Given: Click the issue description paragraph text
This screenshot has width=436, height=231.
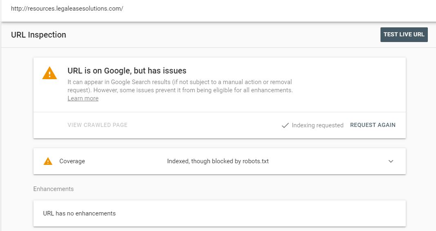Looking at the screenshot, I should [x=180, y=86].
